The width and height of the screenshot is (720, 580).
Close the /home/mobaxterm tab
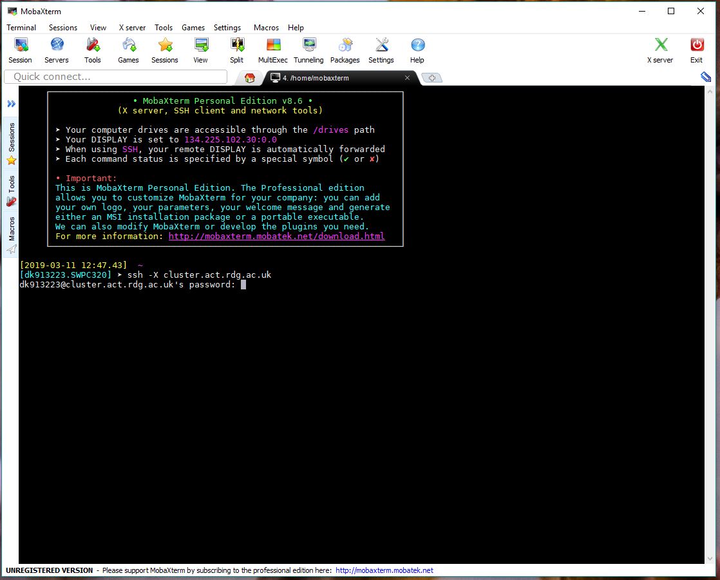tap(407, 78)
